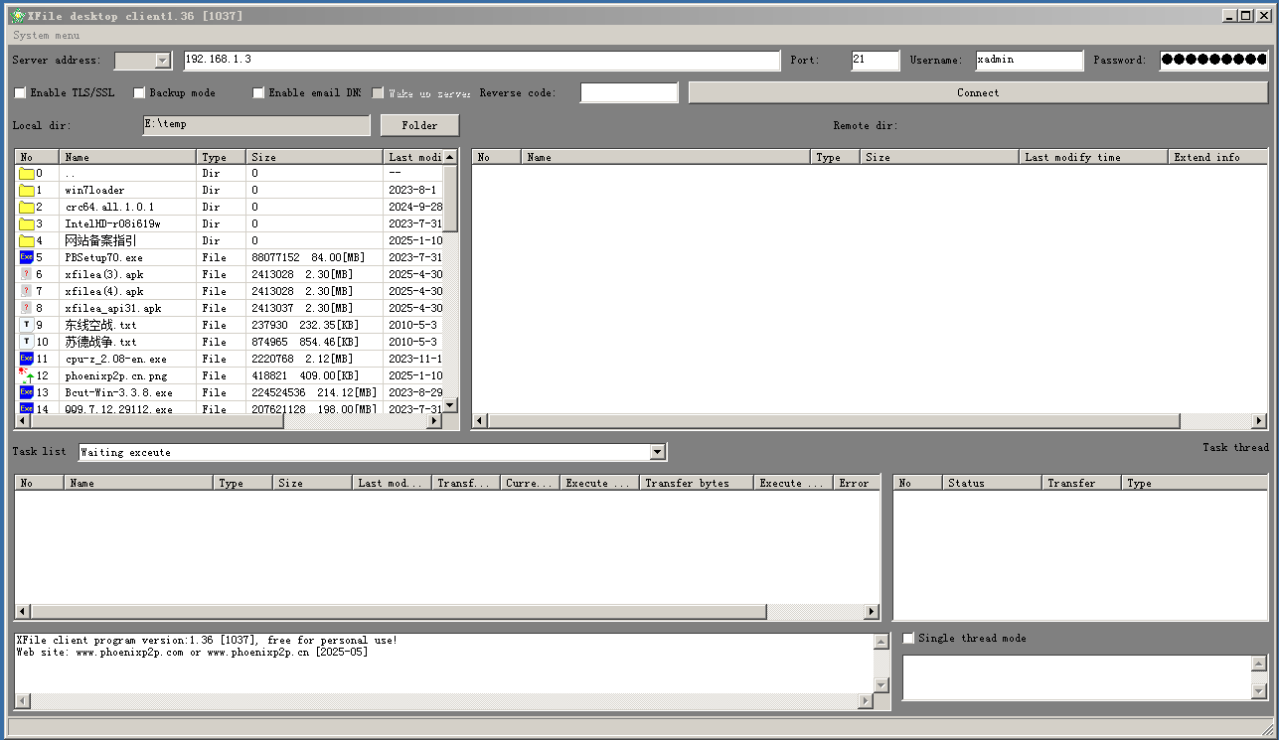The width and height of the screenshot is (1279, 740).
Task: Enable TLS/SSL checkbox
Action: (x=20, y=93)
